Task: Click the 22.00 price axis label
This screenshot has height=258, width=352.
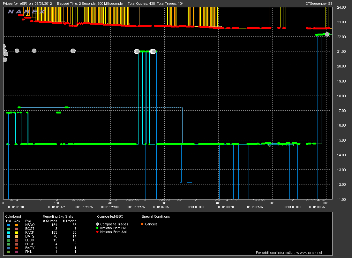Action: click(x=341, y=37)
